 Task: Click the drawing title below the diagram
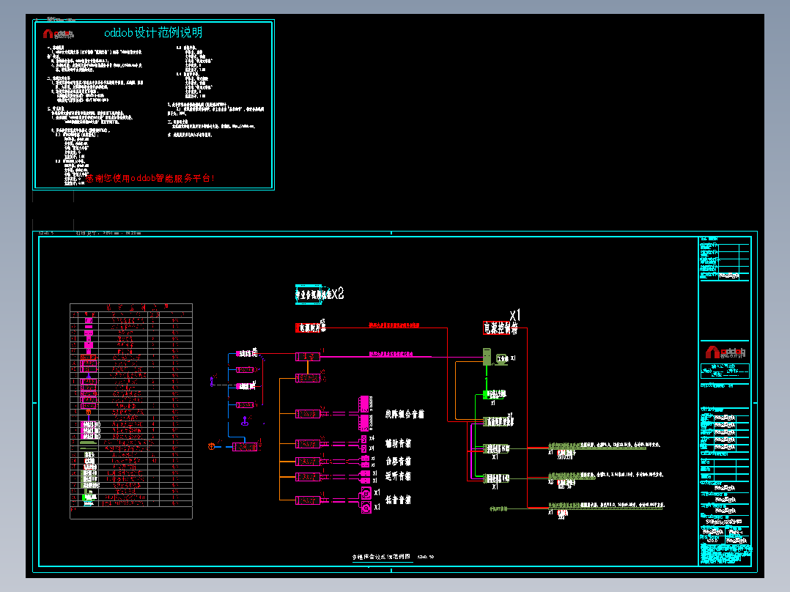[381, 557]
